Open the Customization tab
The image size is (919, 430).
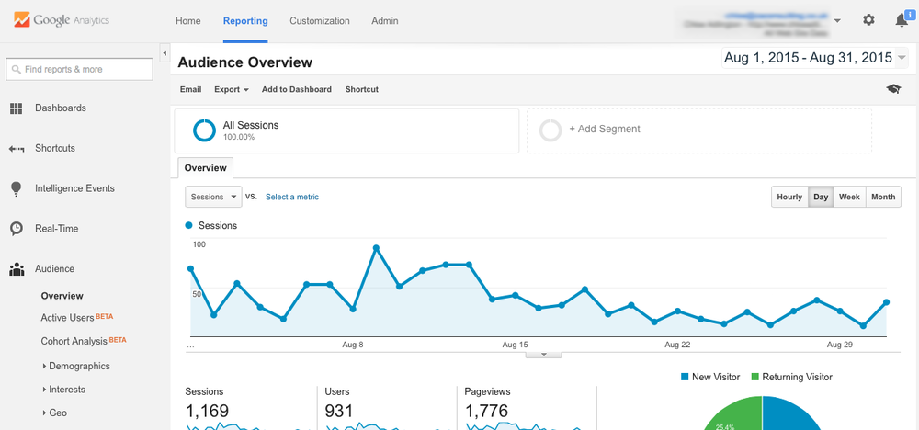(x=320, y=20)
